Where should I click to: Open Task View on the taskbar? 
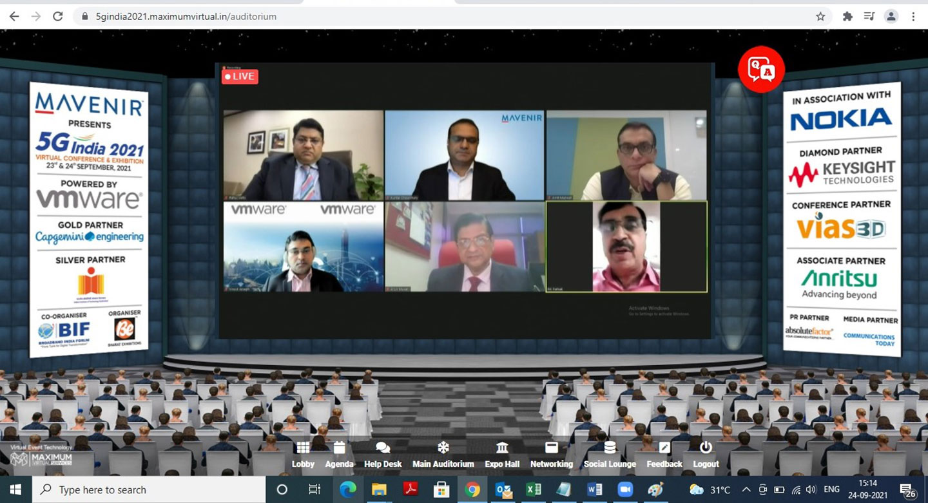tap(314, 489)
